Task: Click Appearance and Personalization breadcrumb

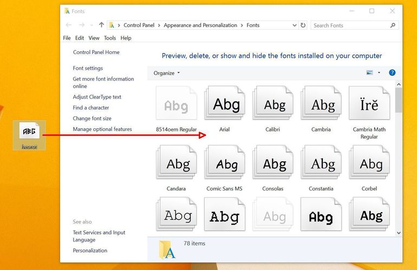Action: [200, 25]
